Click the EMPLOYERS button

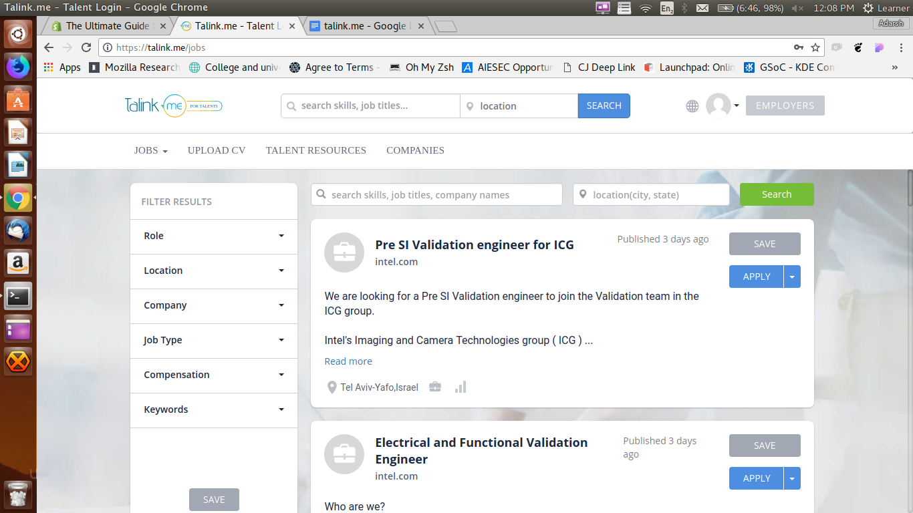[x=785, y=106]
